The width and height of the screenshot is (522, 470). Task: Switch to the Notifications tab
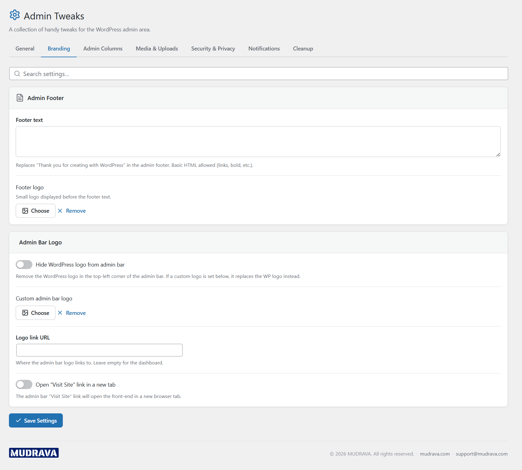(264, 48)
